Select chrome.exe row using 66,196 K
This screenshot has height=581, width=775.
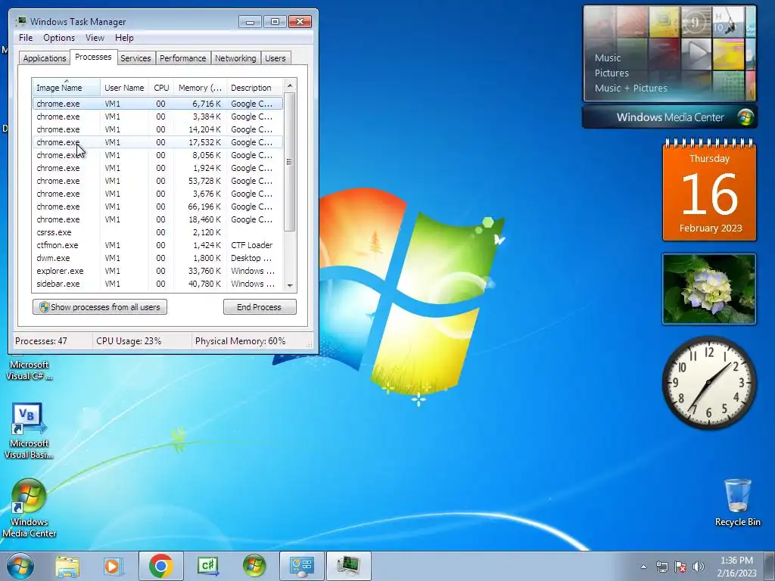coord(157,207)
